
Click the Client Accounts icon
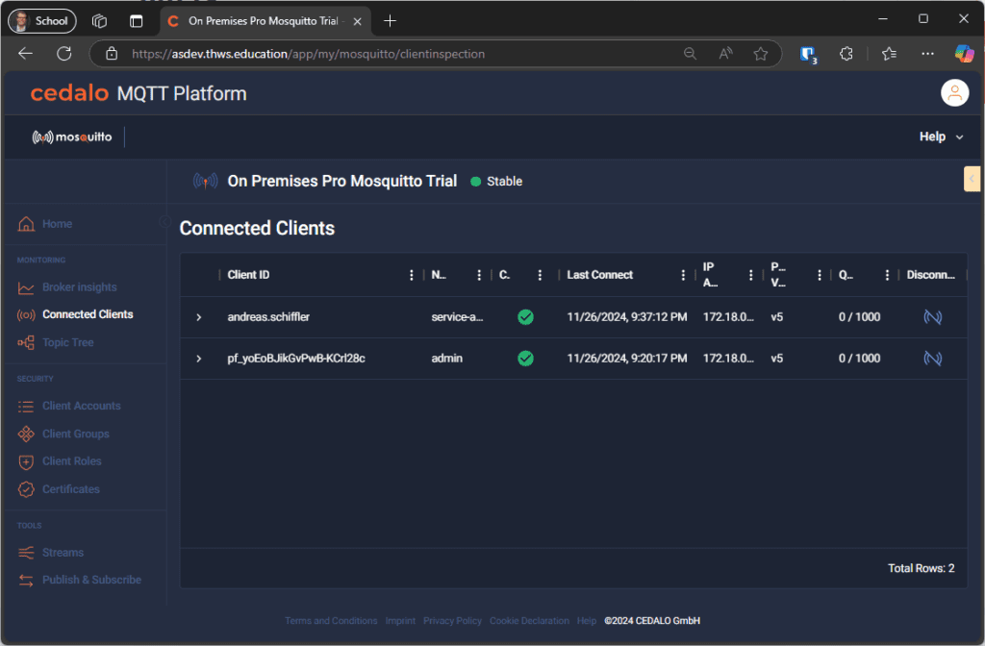(27, 405)
